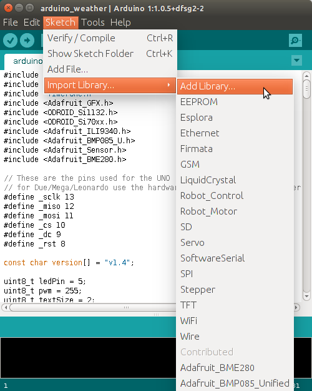Import the Servo library
The width and height of the screenshot is (312, 391).
235,243
